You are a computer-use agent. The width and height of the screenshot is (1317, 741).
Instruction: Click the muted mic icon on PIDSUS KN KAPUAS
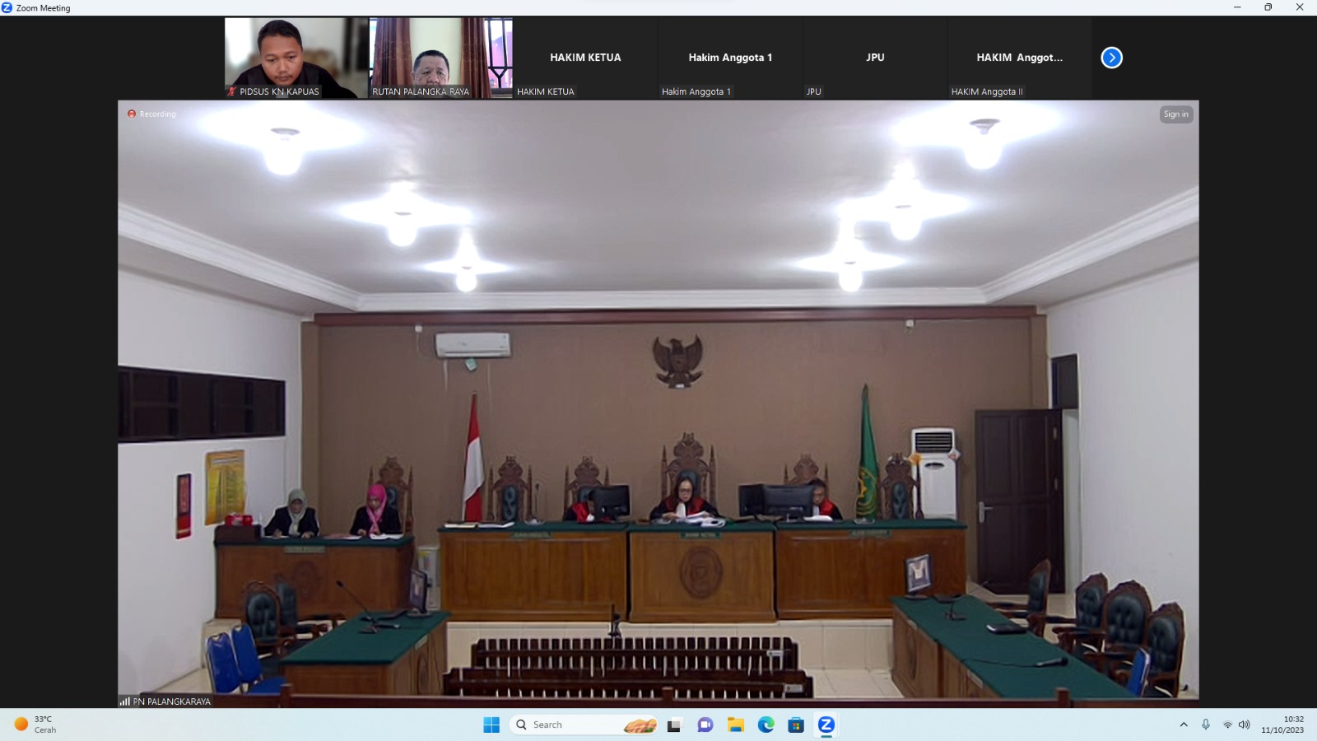[x=232, y=91]
